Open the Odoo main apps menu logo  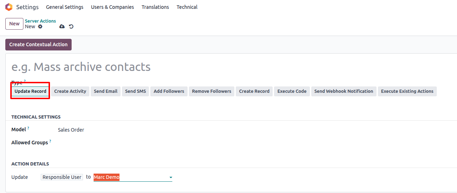coord(9,7)
